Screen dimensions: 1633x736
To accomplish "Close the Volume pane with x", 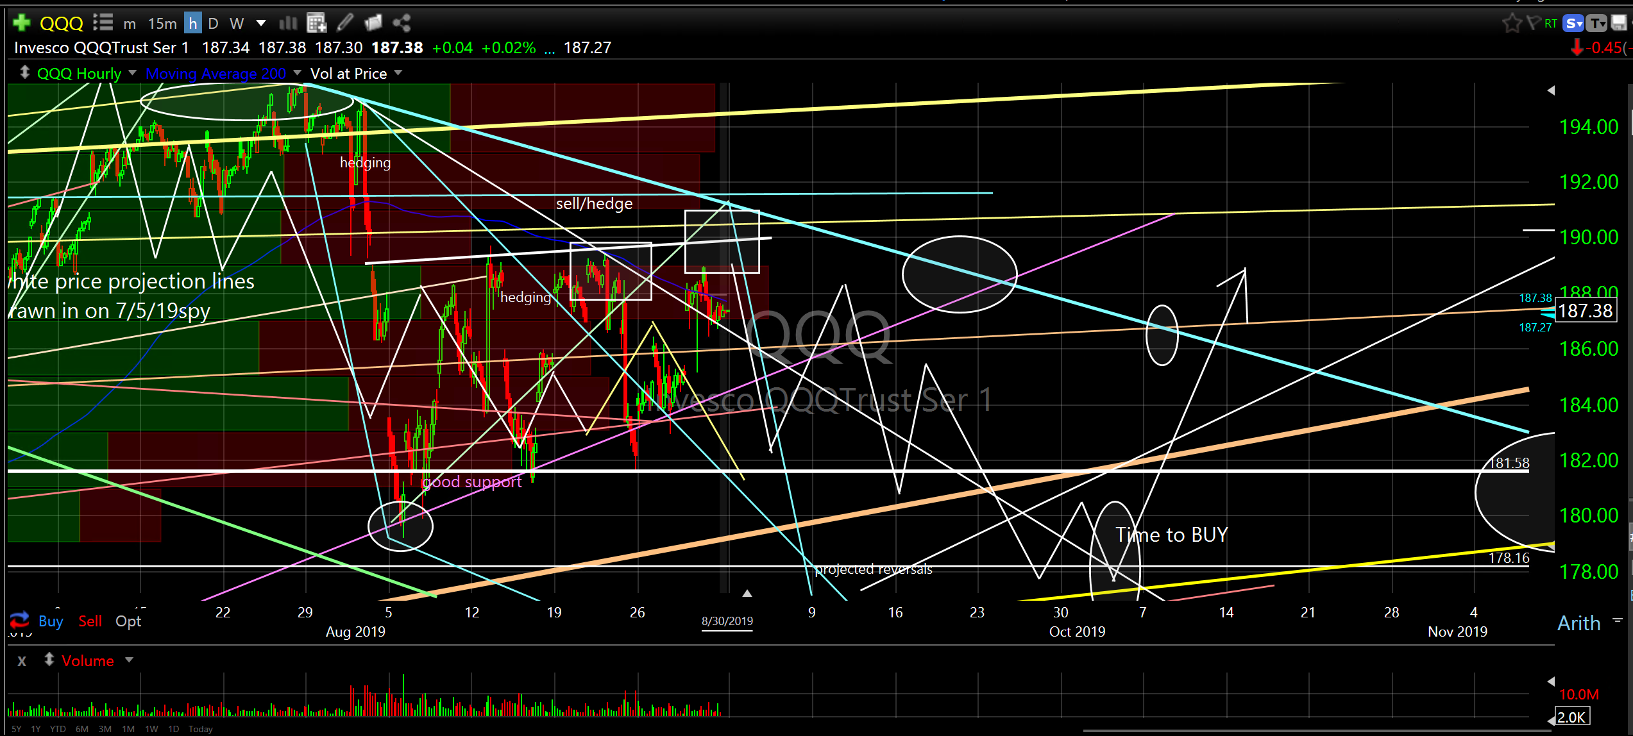I will [22, 661].
